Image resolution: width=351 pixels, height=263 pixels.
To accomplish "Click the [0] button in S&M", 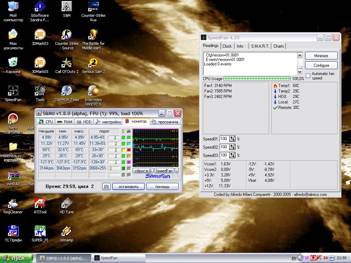I will click(x=106, y=187).
